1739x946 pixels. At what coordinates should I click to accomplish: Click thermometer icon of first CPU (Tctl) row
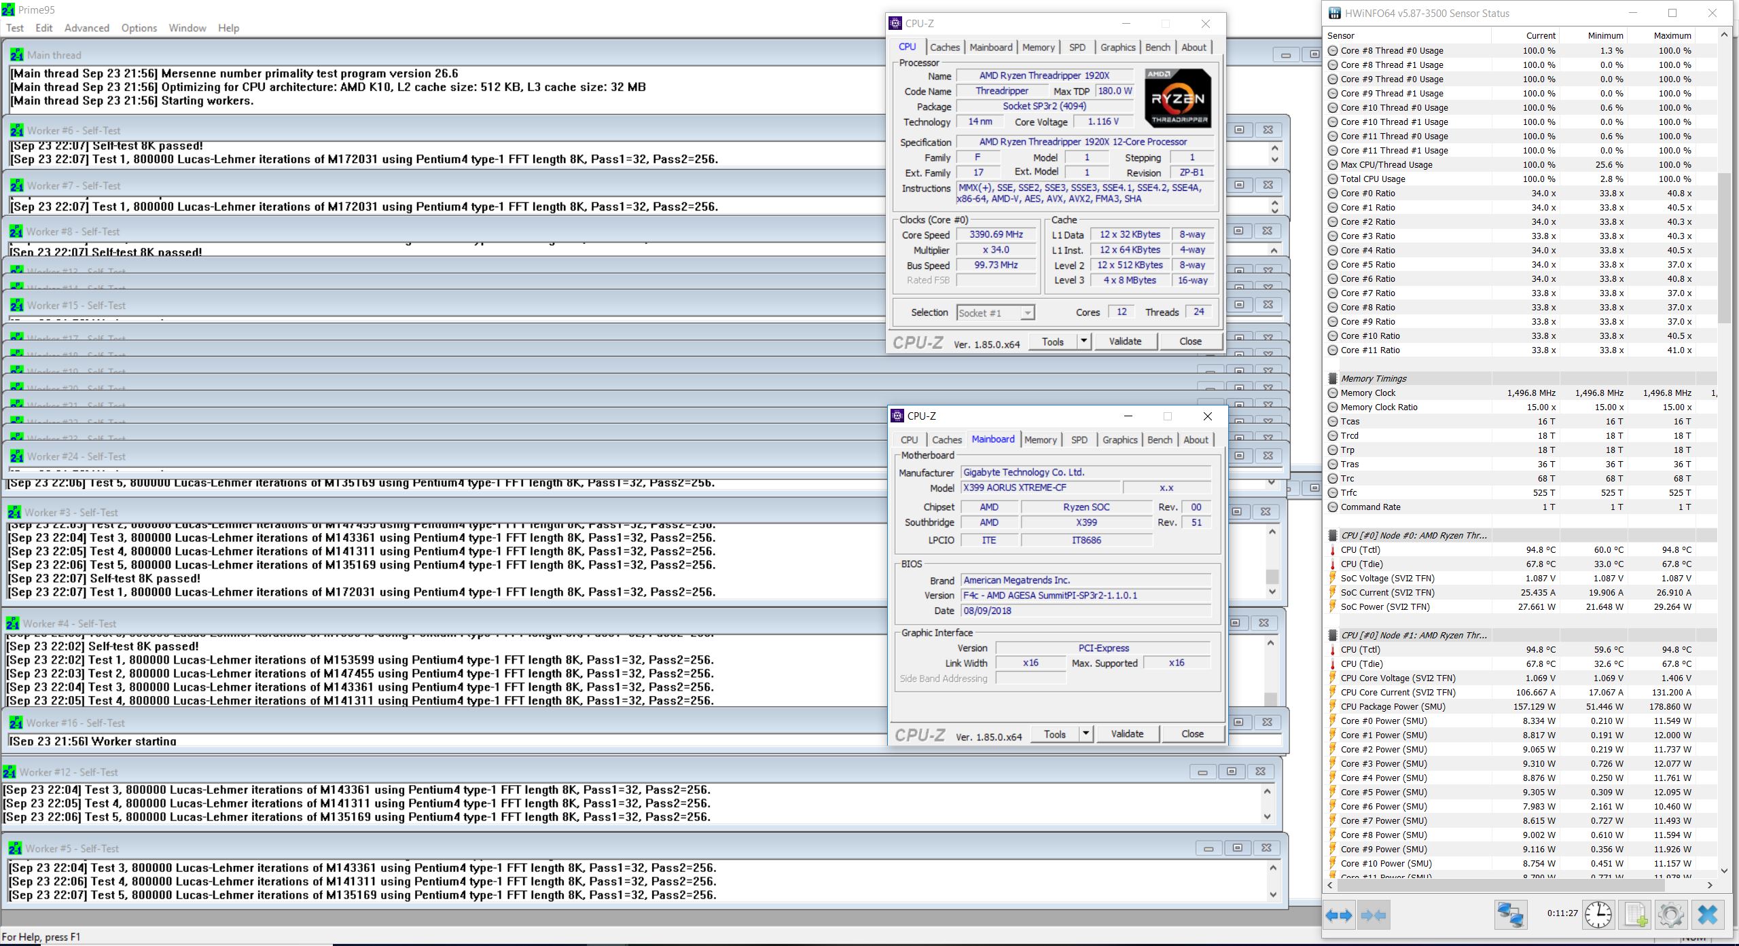point(1333,550)
